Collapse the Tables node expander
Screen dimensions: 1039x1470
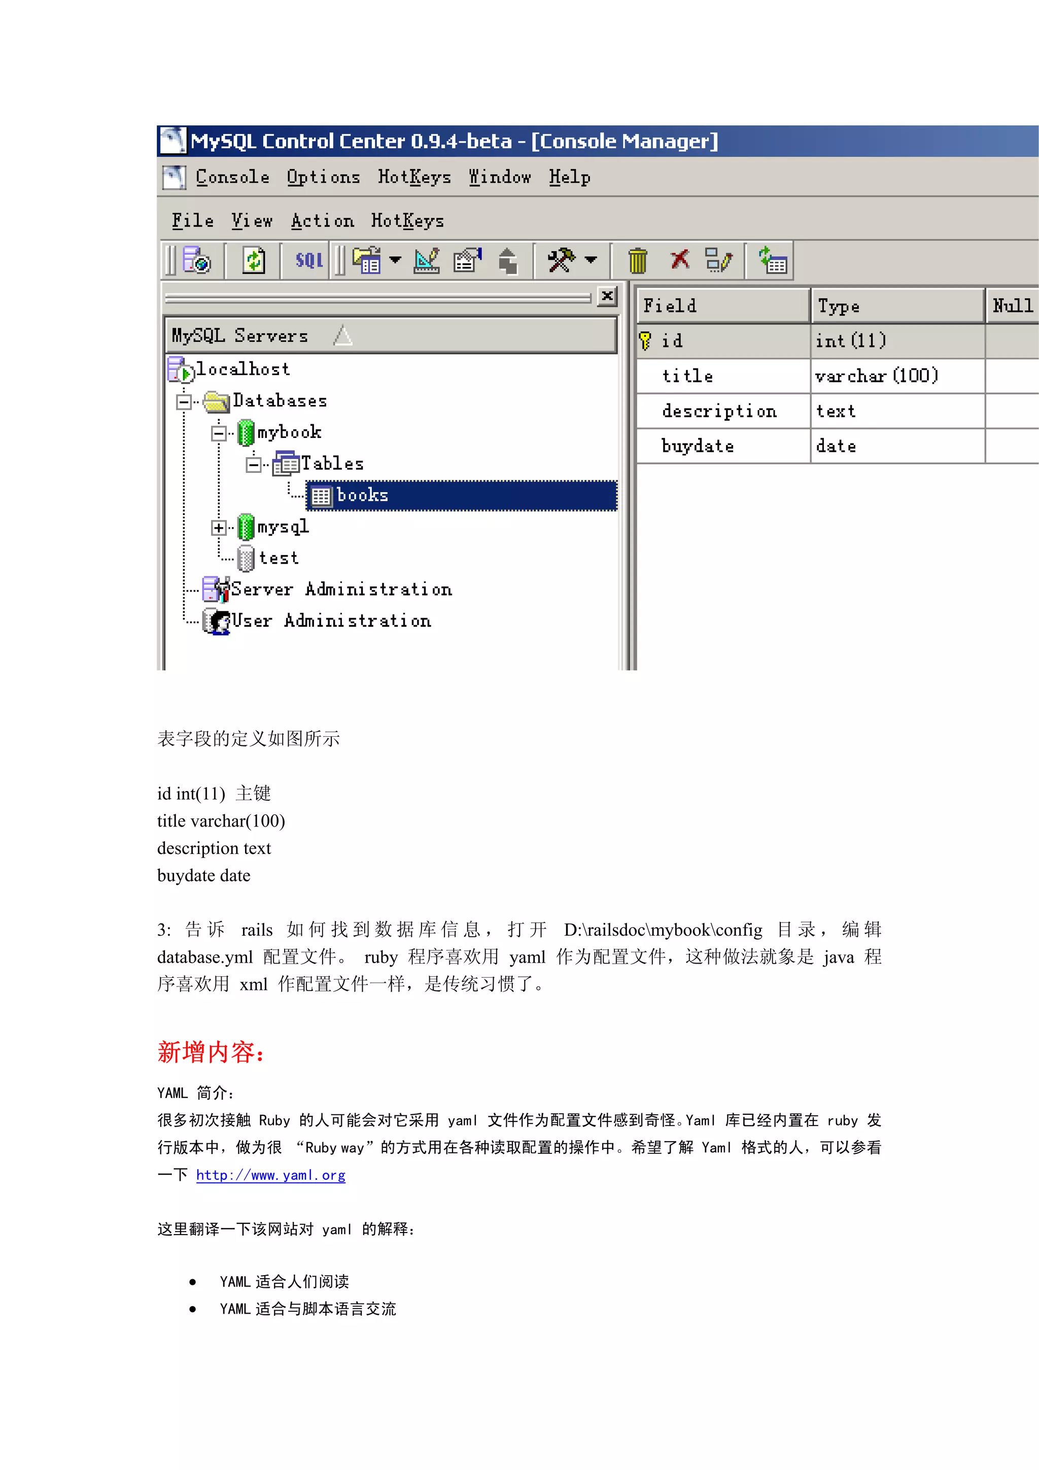254,465
